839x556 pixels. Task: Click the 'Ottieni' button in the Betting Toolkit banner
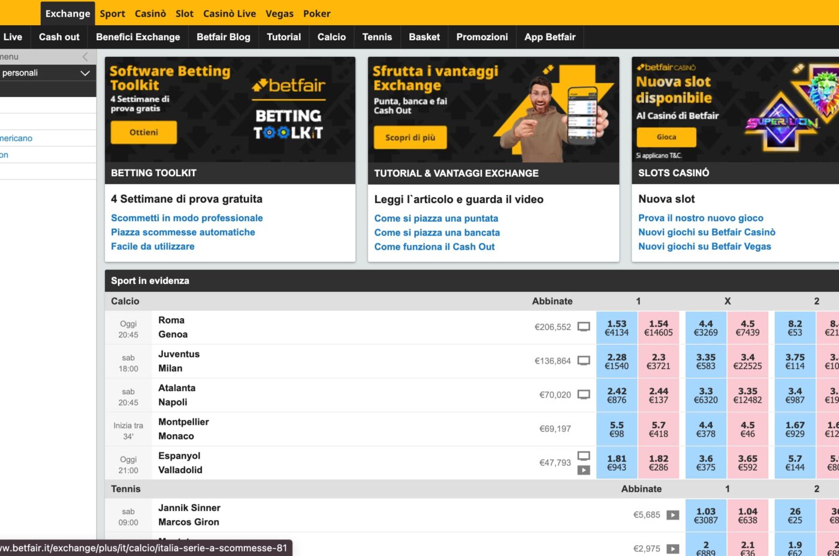pos(144,132)
